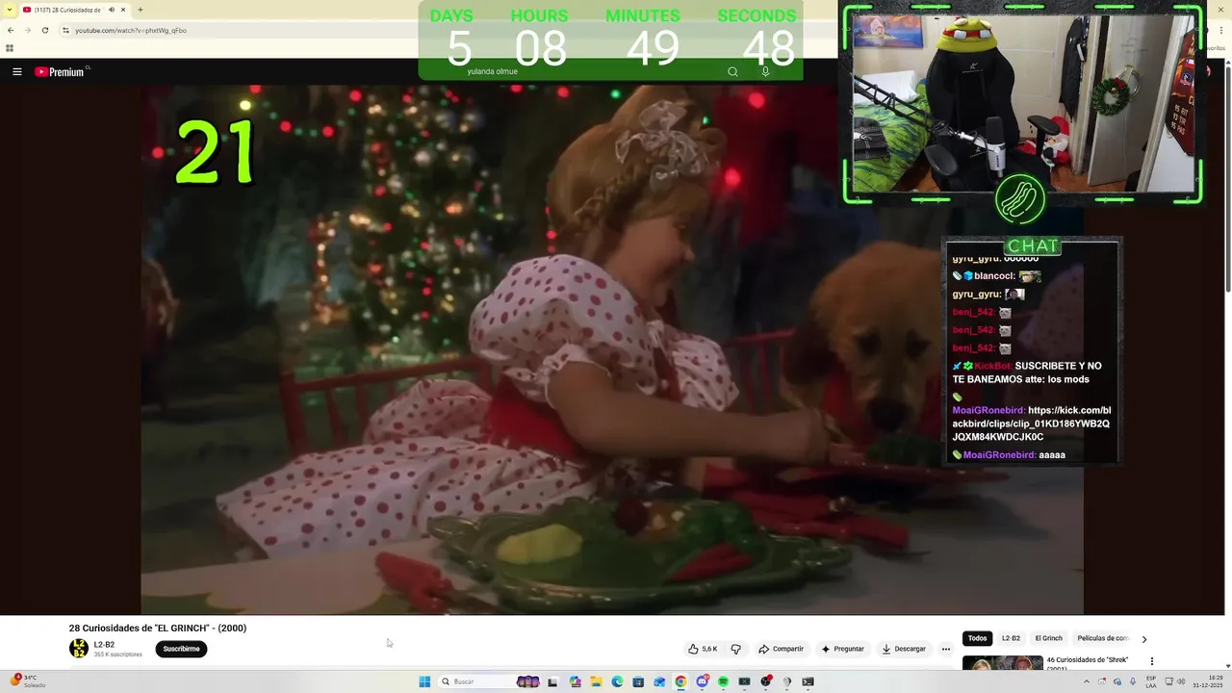Open the L2-B2 channel avatar

[79, 649]
